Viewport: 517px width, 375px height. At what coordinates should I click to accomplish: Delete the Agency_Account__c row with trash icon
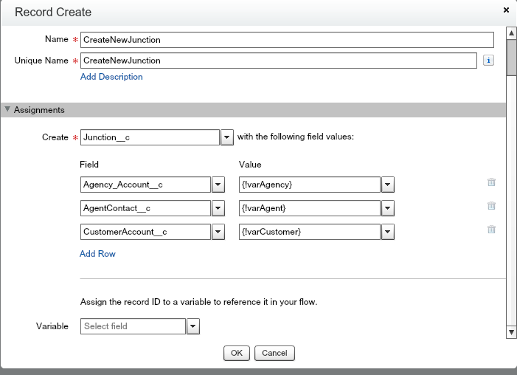click(491, 183)
